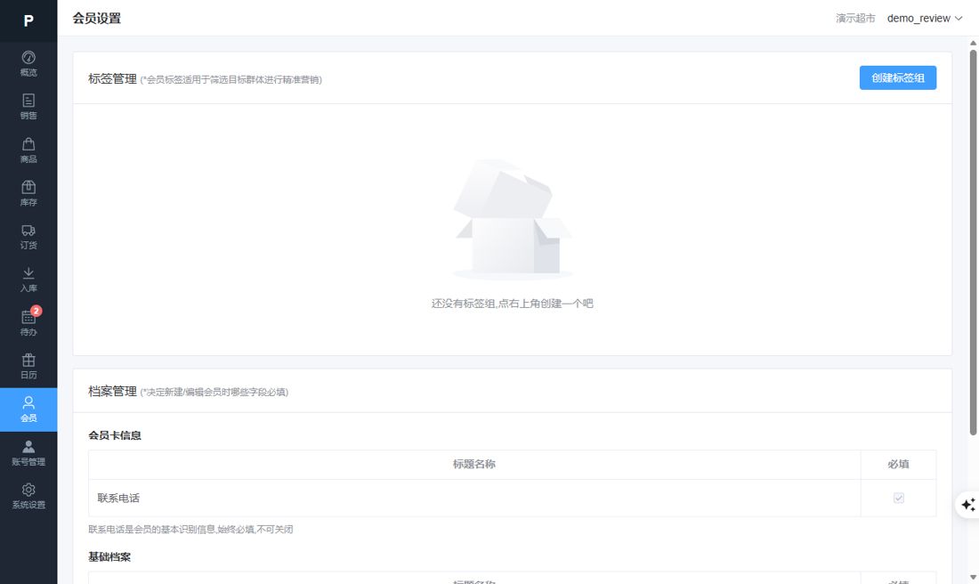The width and height of the screenshot is (979, 584).
Task: Click the P logo at top-left
Action: [x=28, y=21]
